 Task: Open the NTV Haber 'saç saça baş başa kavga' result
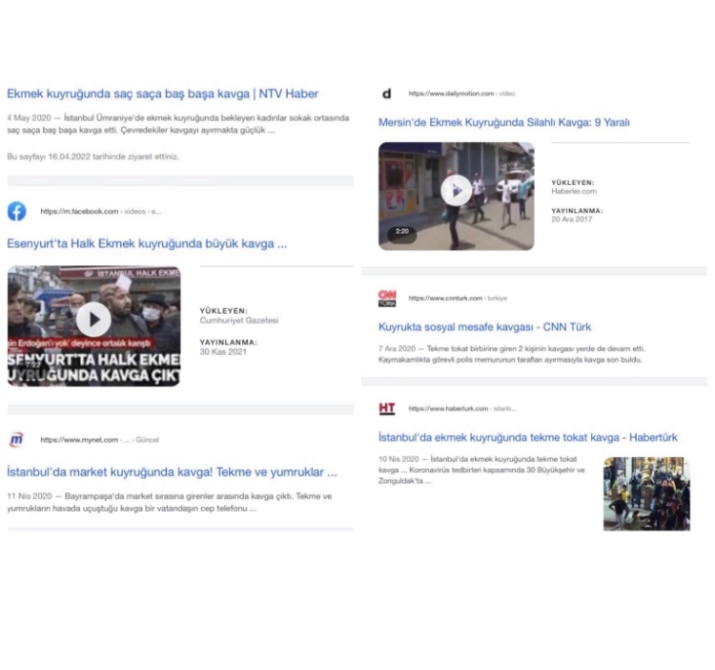point(162,94)
